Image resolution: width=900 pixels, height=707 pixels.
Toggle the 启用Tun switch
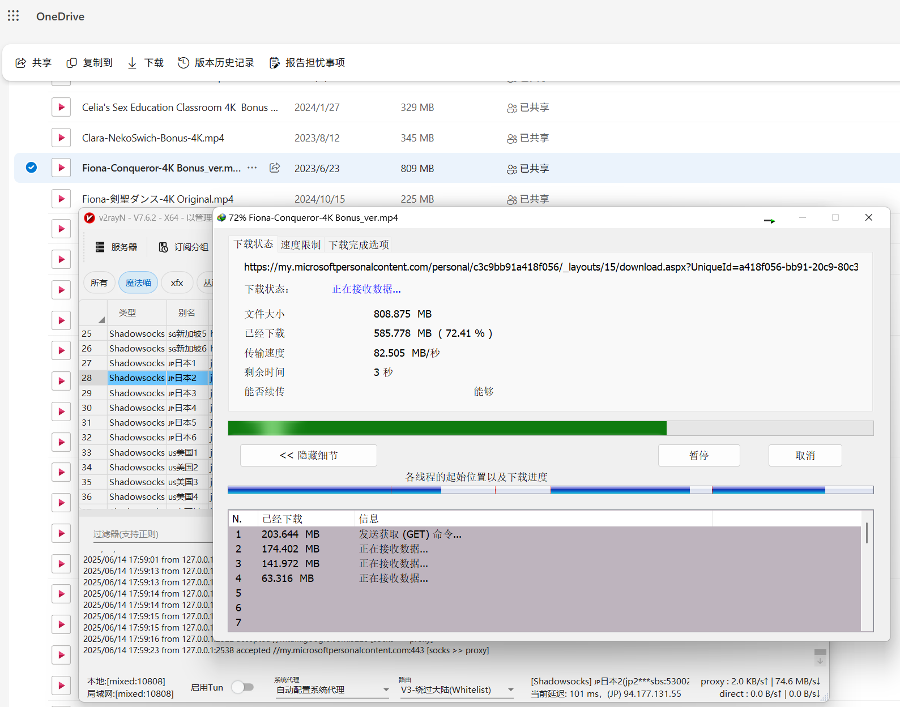(x=242, y=687)
